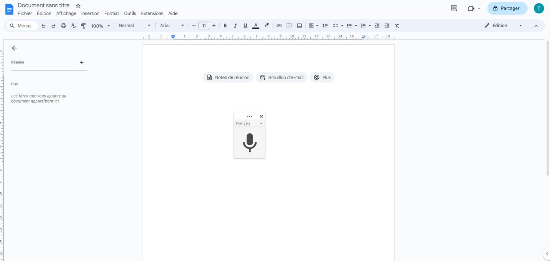Open the Fichier menu

pos(25,13)
